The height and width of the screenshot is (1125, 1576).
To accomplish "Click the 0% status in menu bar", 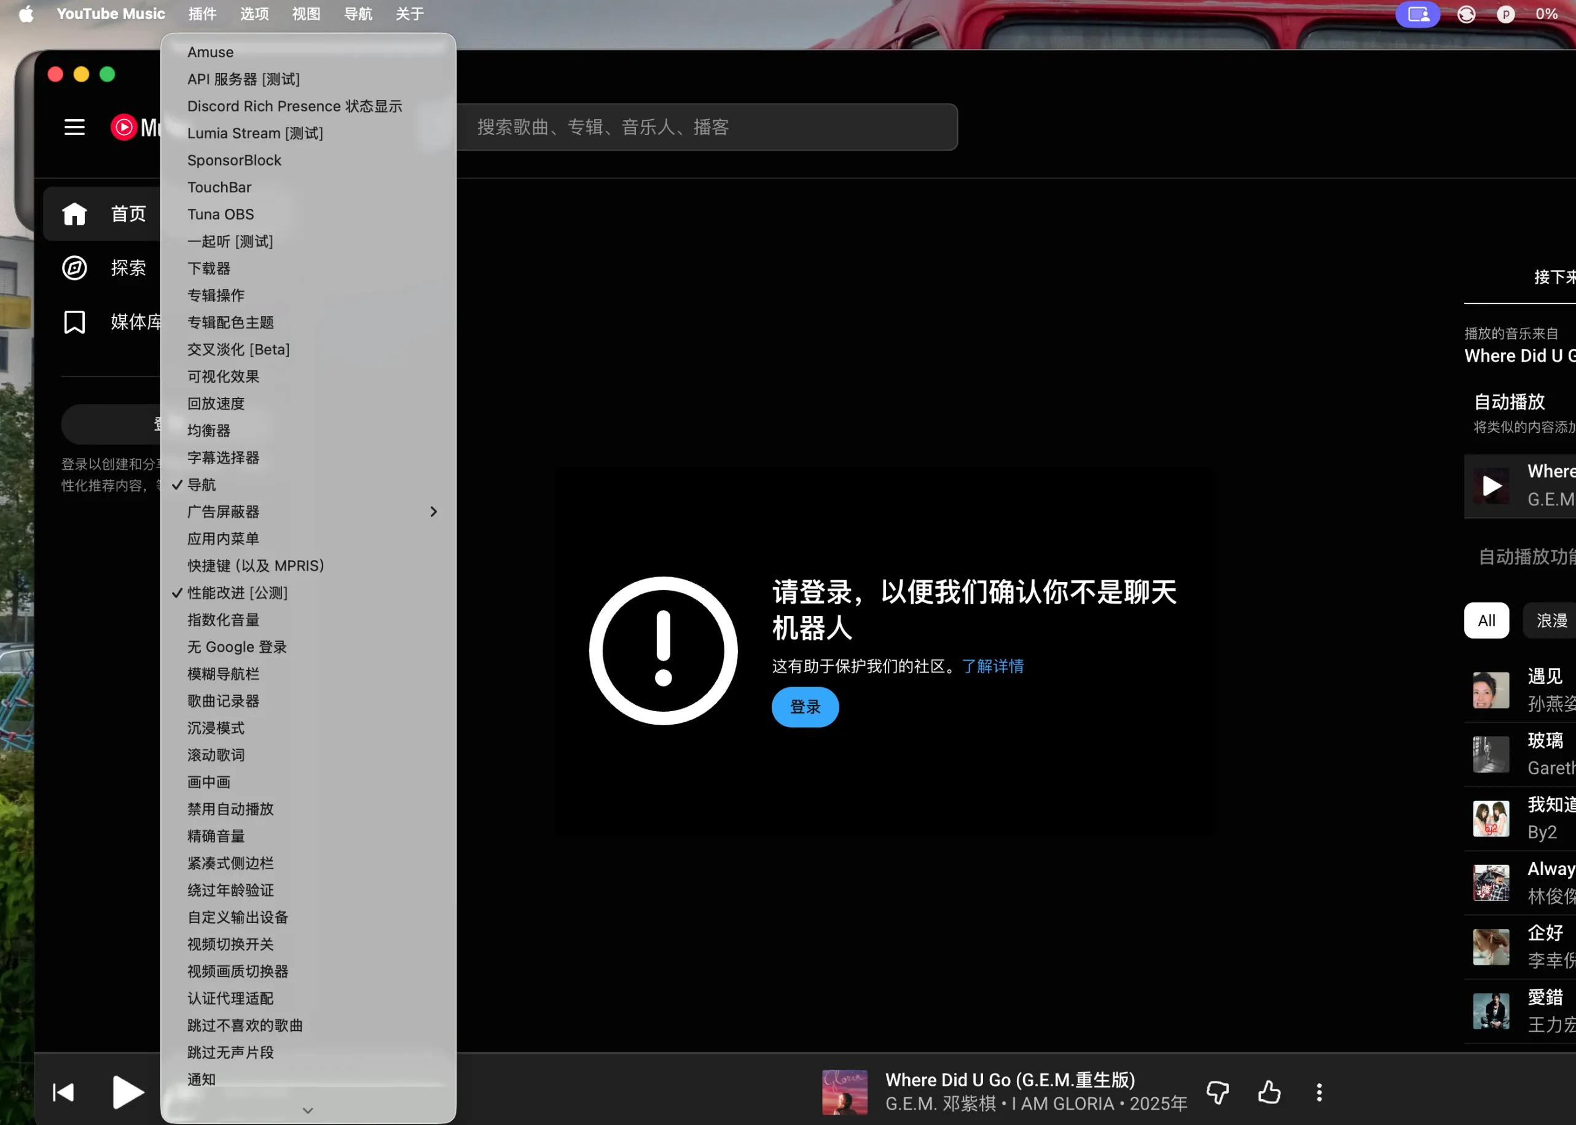I will click(1547, 14).
